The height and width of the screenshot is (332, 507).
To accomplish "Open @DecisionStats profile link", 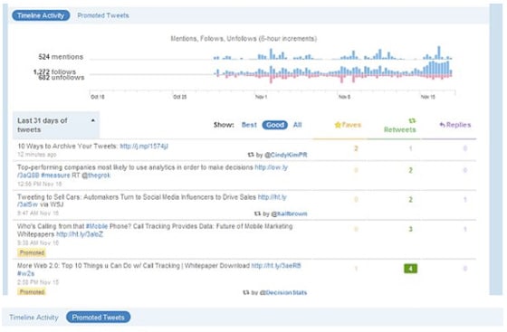I will coord(283,292).
